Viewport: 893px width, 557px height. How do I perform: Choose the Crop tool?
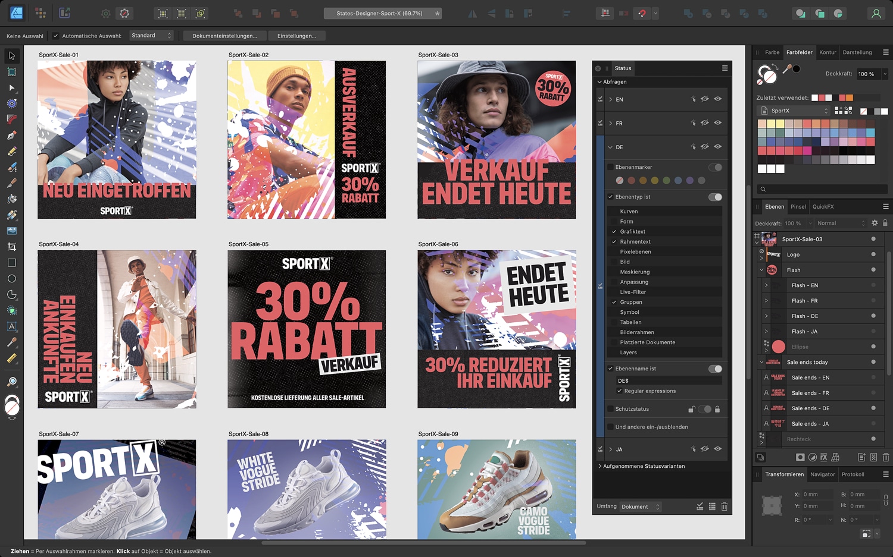pos(12,247)
